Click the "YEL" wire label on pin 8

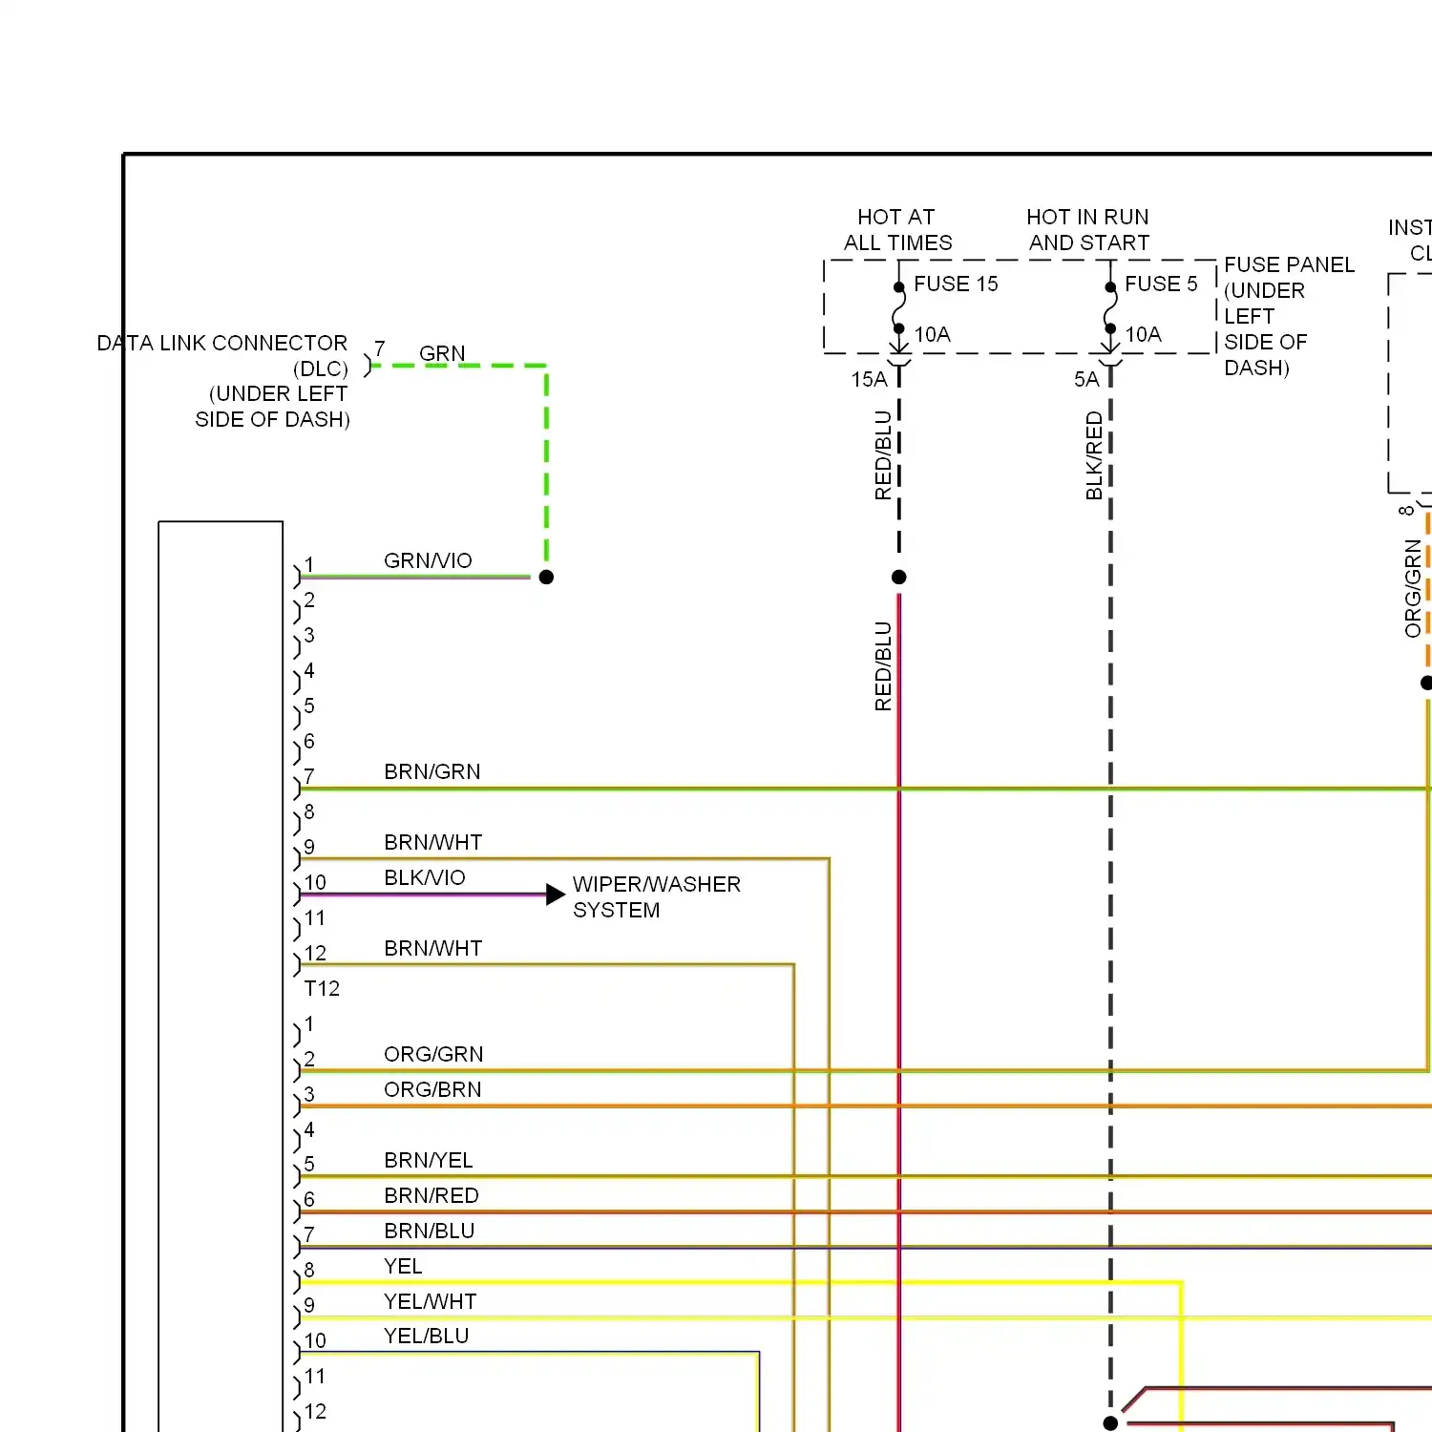(403, 1266)
